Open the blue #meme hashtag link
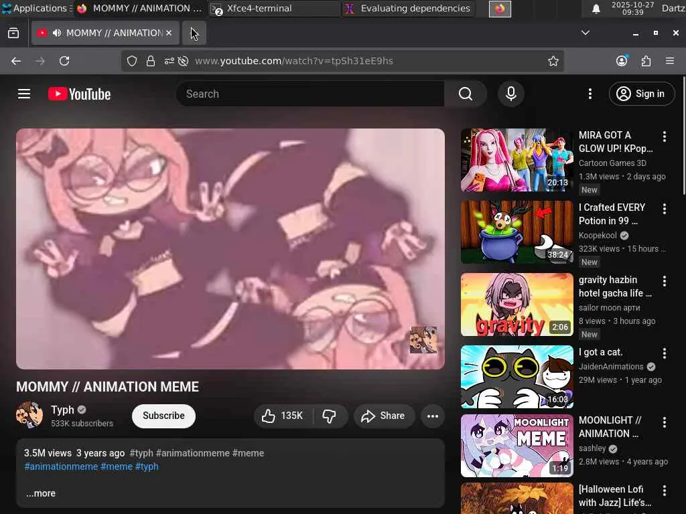 (x=117, y=466)
